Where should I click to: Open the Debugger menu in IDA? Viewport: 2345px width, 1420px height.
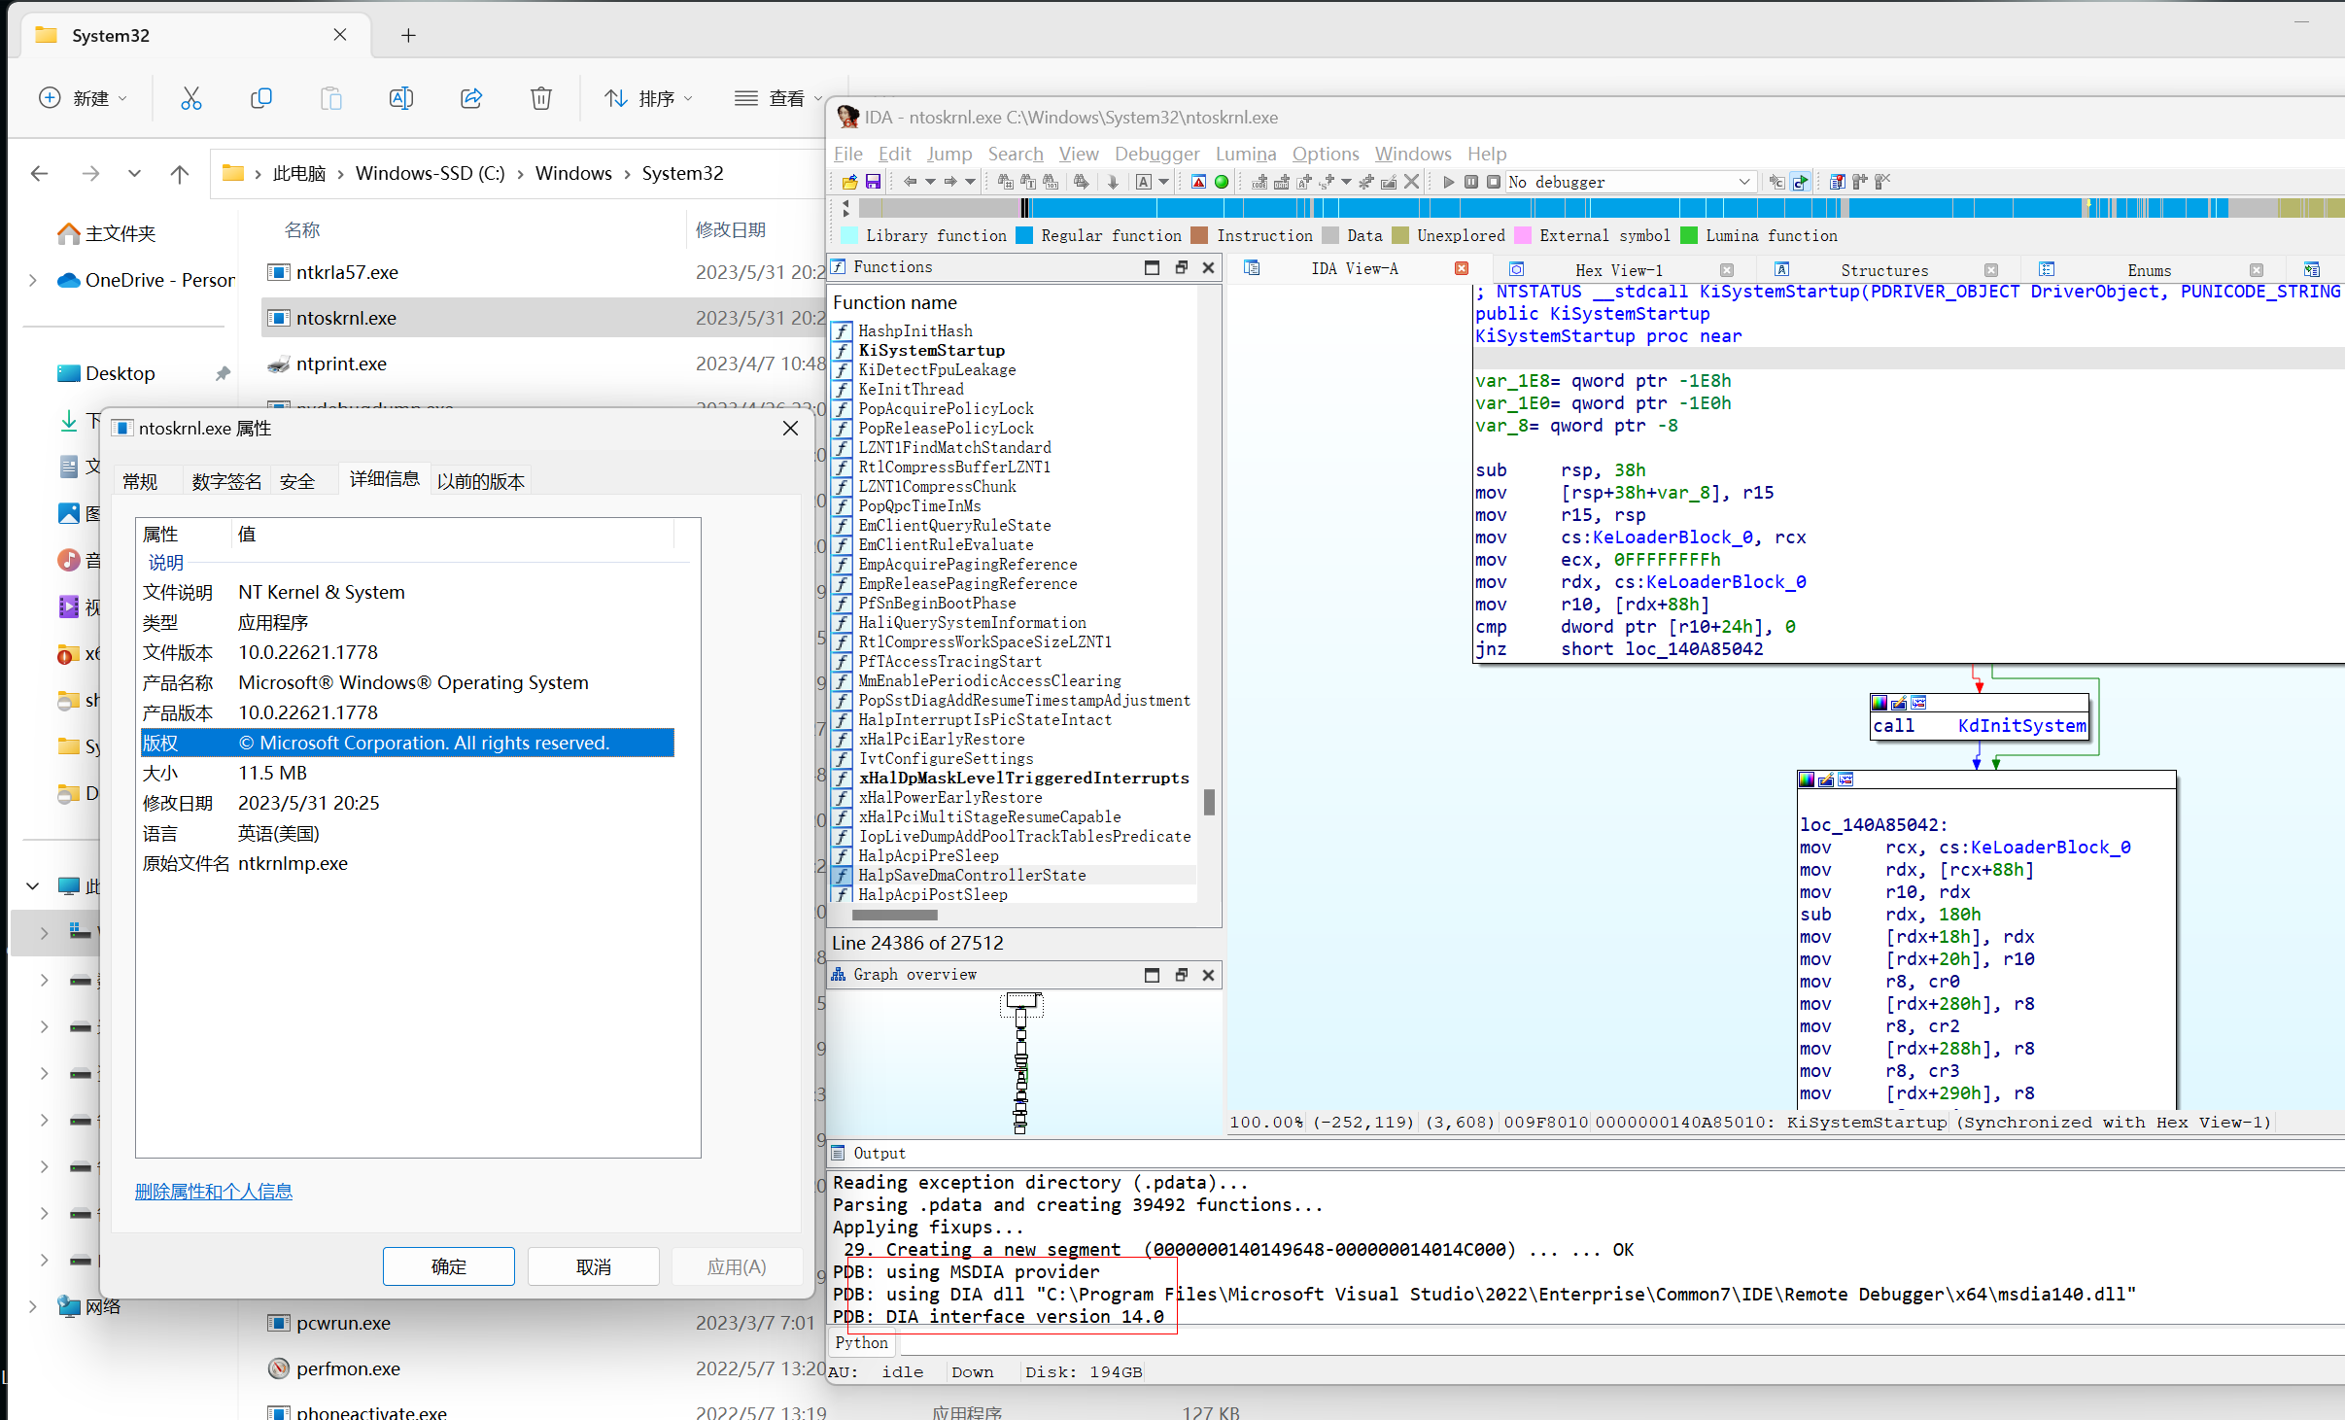pyautogui.click(x=1156, y=154)
